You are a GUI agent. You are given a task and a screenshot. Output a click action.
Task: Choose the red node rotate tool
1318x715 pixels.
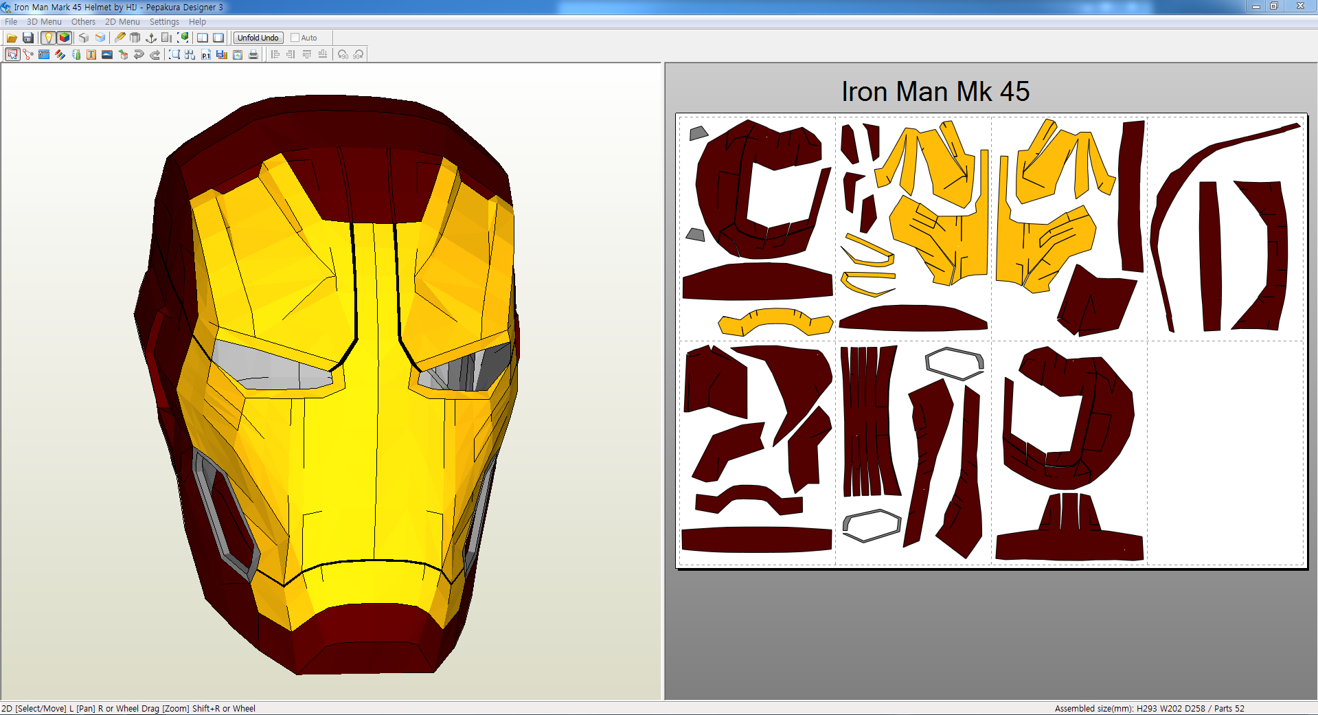(28, 54)
